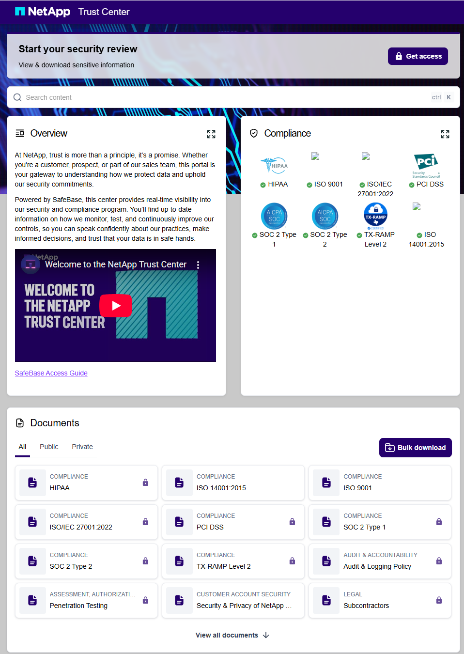
Task: Open the ISO 9001 document card
Action: pos(380,483)
